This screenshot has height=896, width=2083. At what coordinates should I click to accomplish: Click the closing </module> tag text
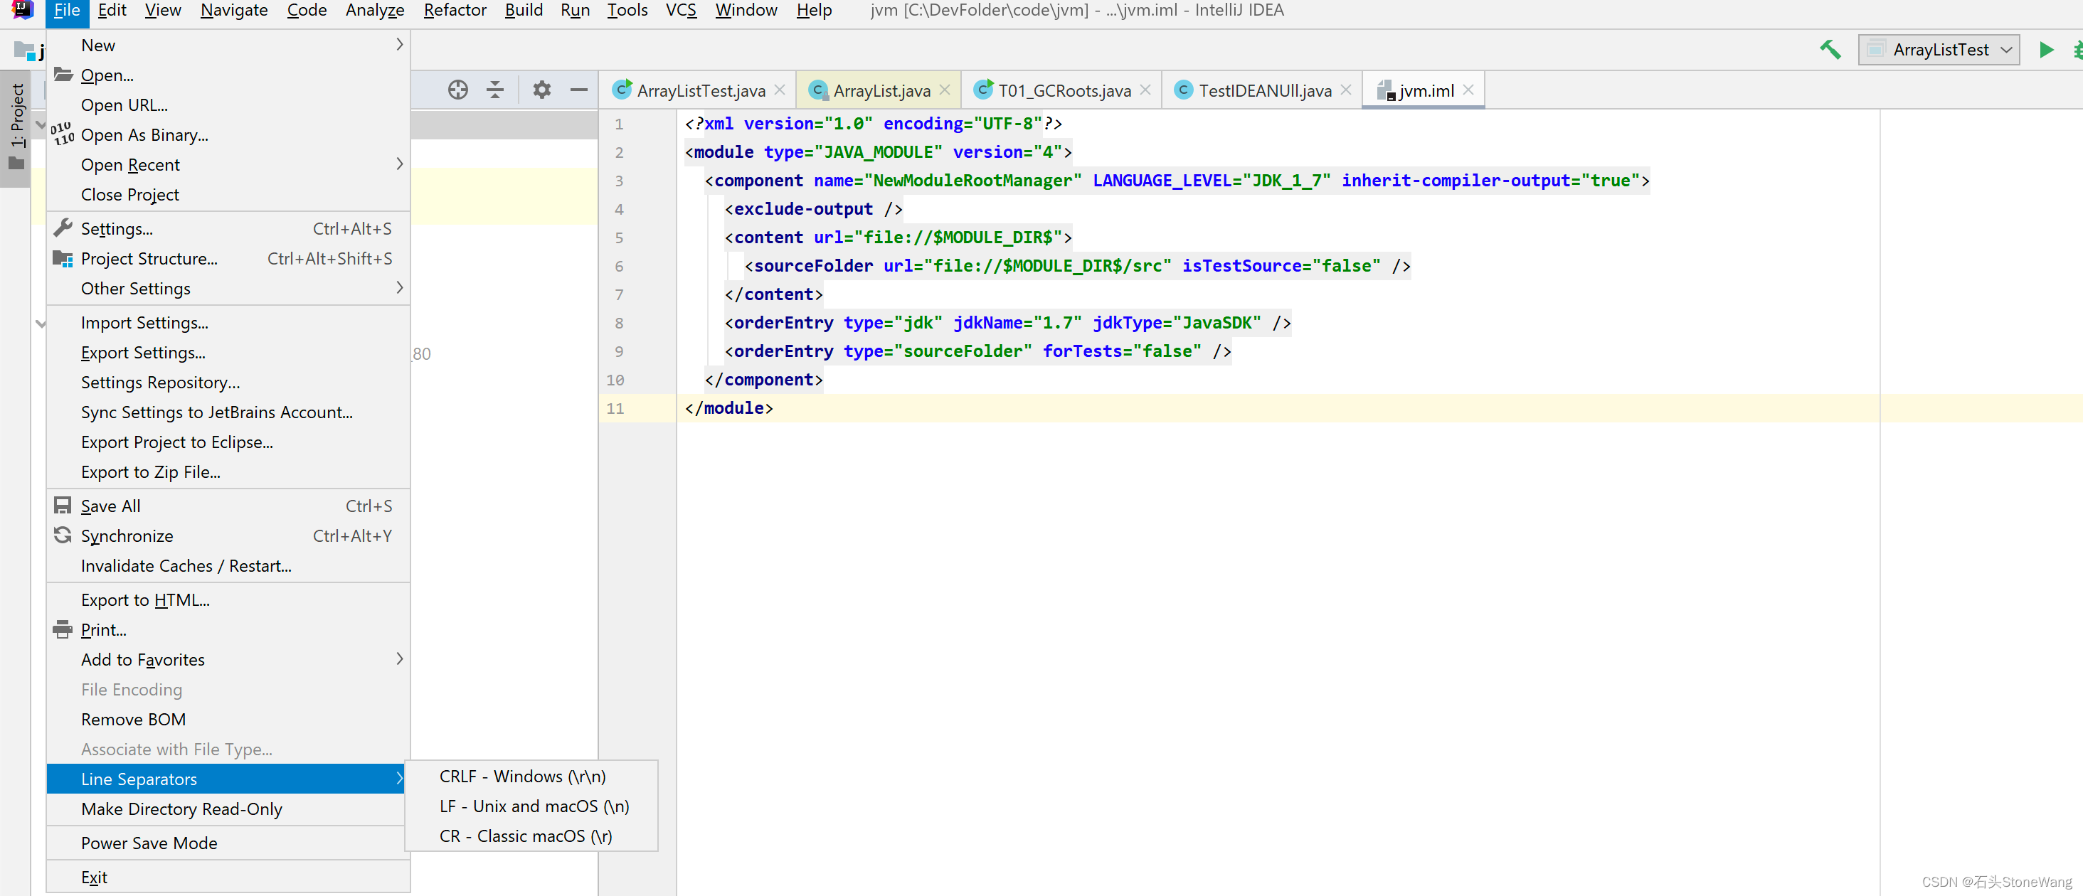pos(728,408)
